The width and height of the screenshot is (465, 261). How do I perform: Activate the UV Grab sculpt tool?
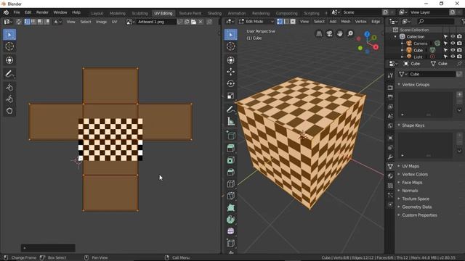[9, 87]
